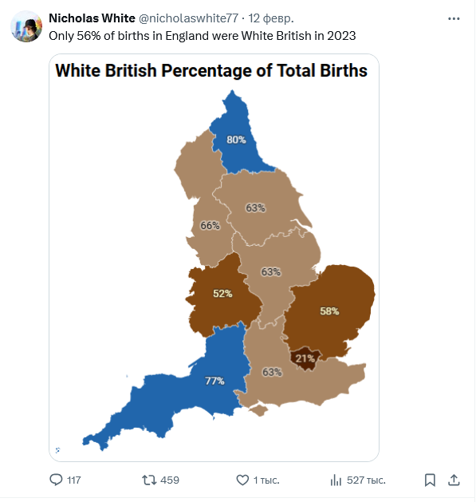The image size is (476, 502).
Task: Click the share upload icon
Action: coord(454,480)
